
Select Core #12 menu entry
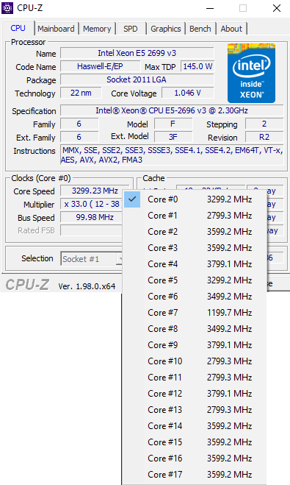coord(195,394)
